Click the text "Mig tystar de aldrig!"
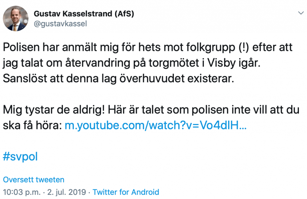This screenshot has width=307, height=199. [x=54, y=110]
